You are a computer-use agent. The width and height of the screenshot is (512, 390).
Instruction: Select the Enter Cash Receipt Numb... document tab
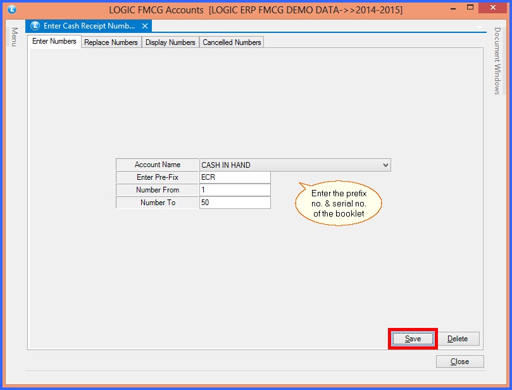(89, 26)
